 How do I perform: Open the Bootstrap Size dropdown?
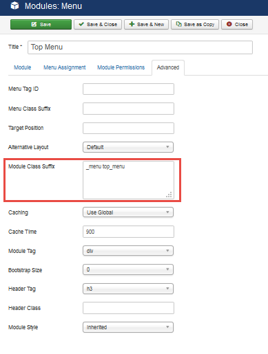(128, 269)
